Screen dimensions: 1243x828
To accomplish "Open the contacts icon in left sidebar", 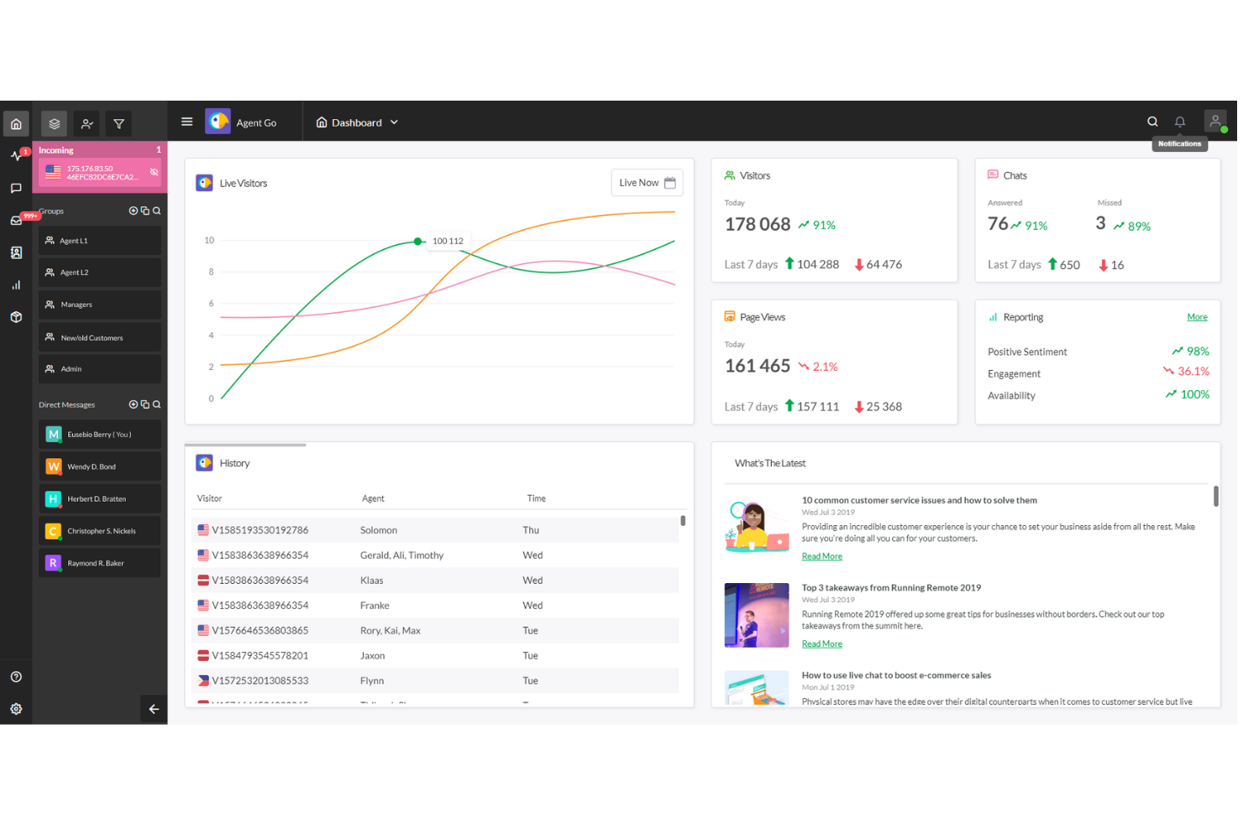I will [16, 253].
